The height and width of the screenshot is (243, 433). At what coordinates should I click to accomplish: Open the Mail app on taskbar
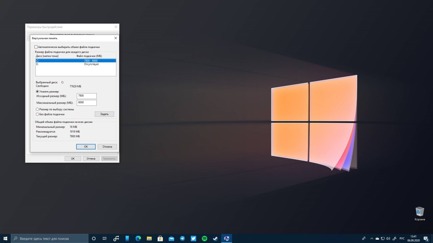coord(171,238)
